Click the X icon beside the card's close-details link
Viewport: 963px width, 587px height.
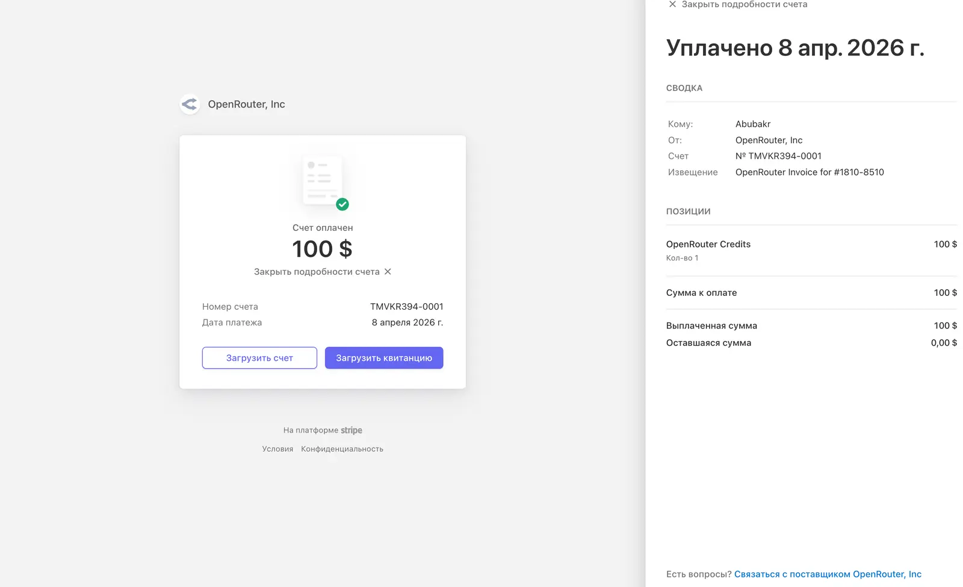388,271
